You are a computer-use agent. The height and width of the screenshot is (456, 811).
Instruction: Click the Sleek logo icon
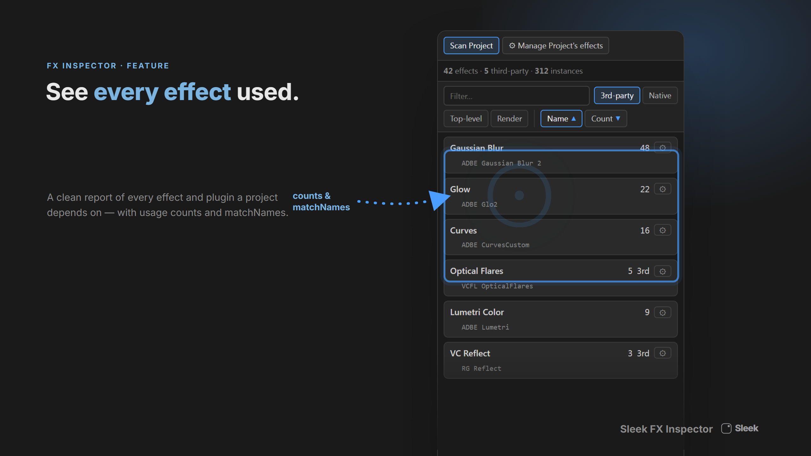click(726, 428)
